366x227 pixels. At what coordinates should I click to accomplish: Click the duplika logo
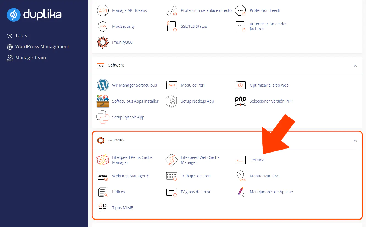coord(34,15)
